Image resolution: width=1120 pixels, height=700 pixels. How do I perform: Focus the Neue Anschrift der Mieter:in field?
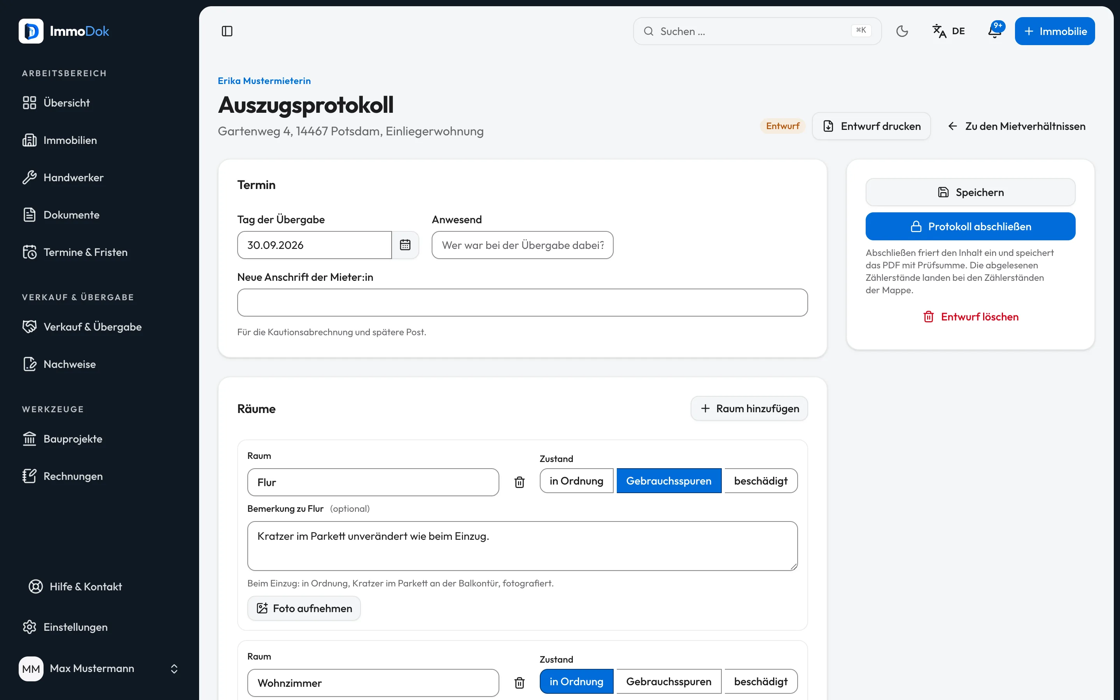point(523,303)
